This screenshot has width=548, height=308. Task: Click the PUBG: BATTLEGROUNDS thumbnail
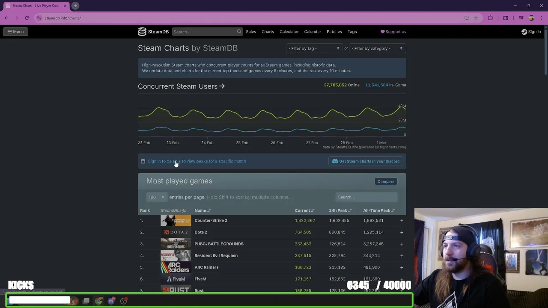point(176,244)
